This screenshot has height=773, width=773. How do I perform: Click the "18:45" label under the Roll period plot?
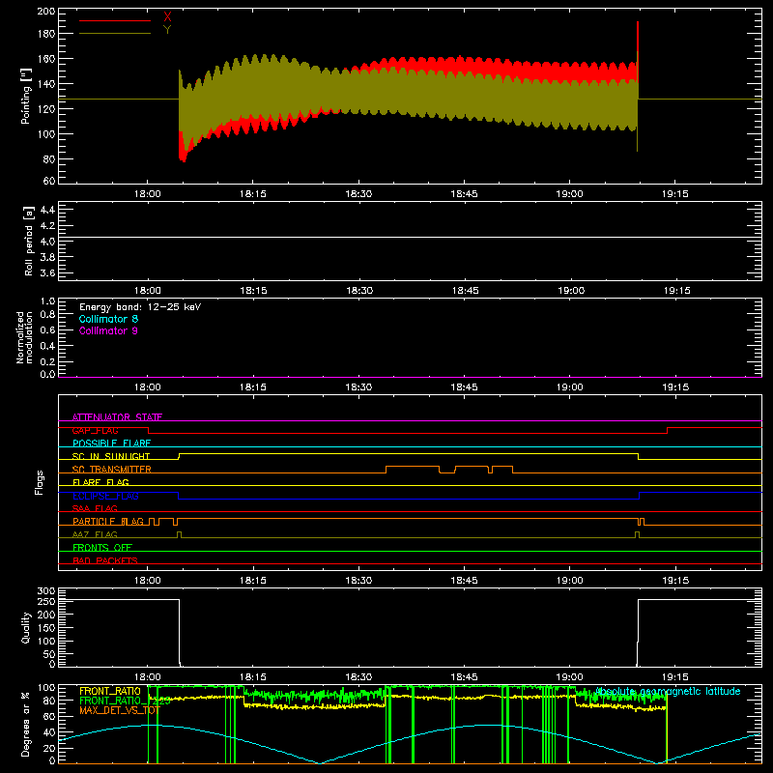pyautogui.click(x=465, y=291)
